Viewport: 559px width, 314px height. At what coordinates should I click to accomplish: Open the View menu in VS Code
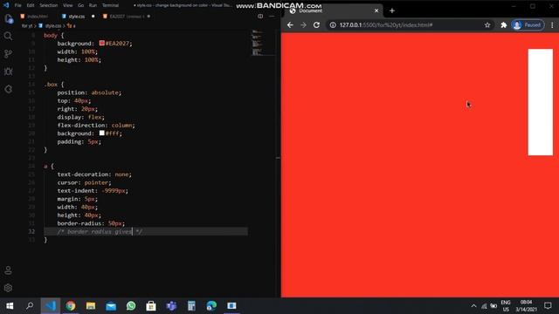click(x=68, y=5)
